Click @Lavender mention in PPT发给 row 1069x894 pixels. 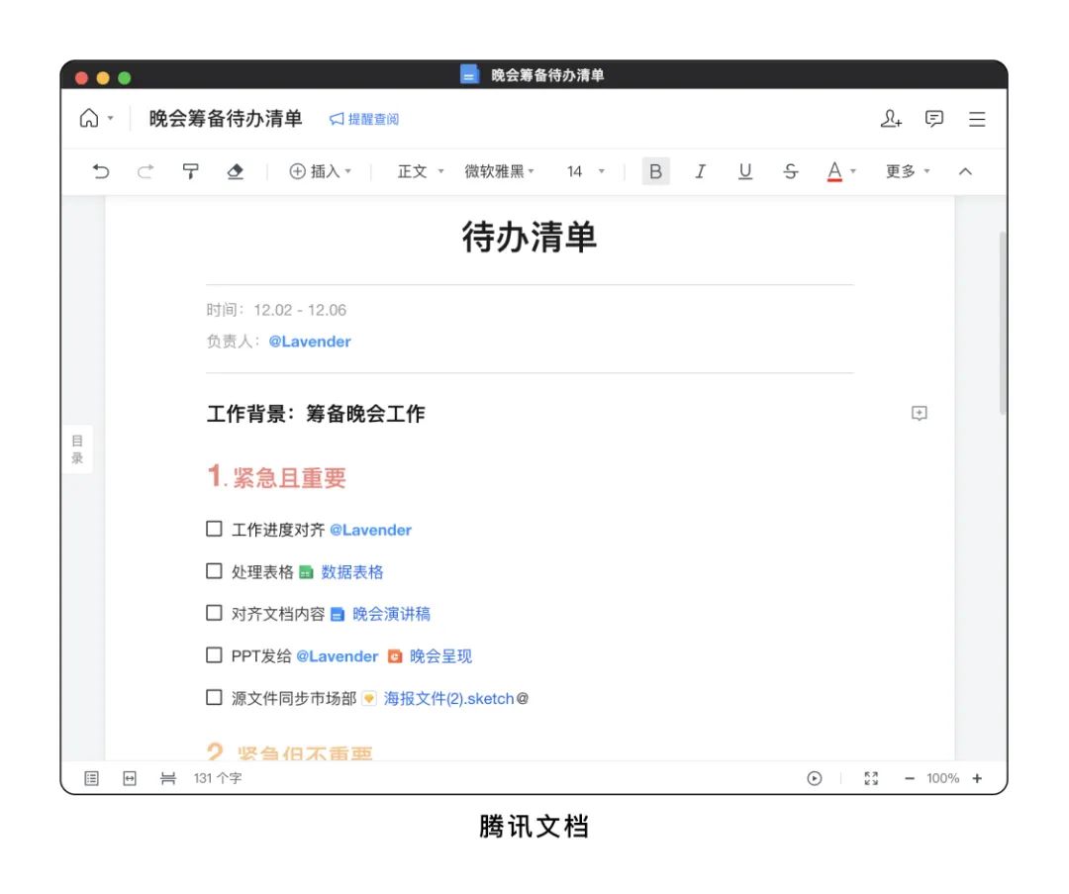pyautogui.click(x=338, y=656)
